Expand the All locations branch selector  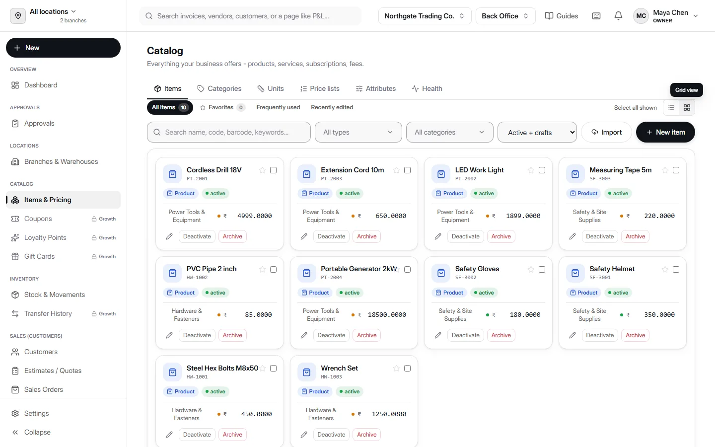(53, 12)
